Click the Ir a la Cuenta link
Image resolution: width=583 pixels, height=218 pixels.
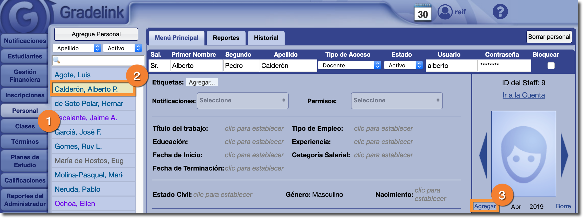[524, 95]
